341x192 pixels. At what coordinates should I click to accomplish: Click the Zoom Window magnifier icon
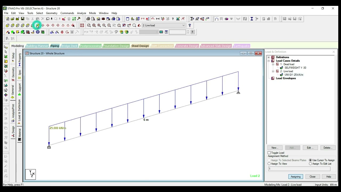click(x=89, y=25)
